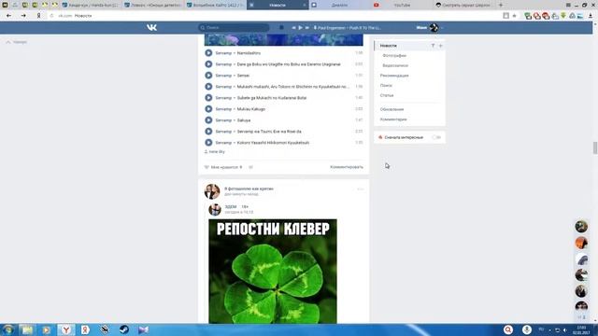Open Видеозаписи in the news sidebar

click(395, 65)
